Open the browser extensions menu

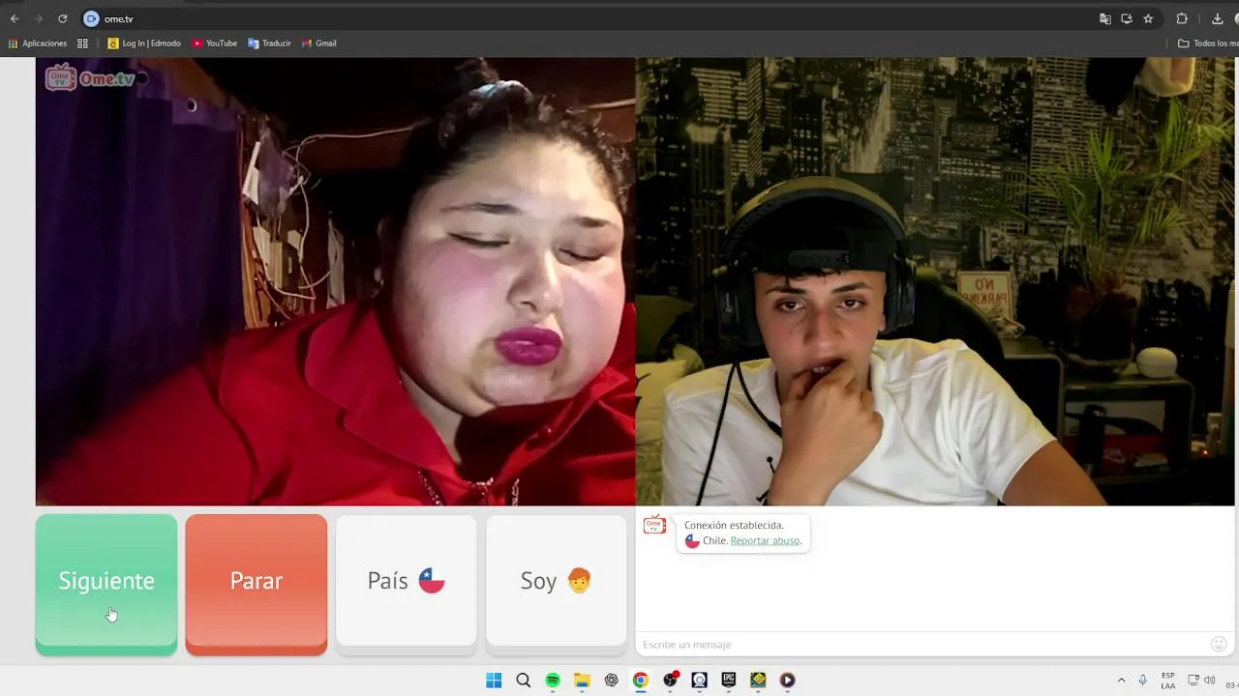pyautogui.click(x=1182, y=18)
